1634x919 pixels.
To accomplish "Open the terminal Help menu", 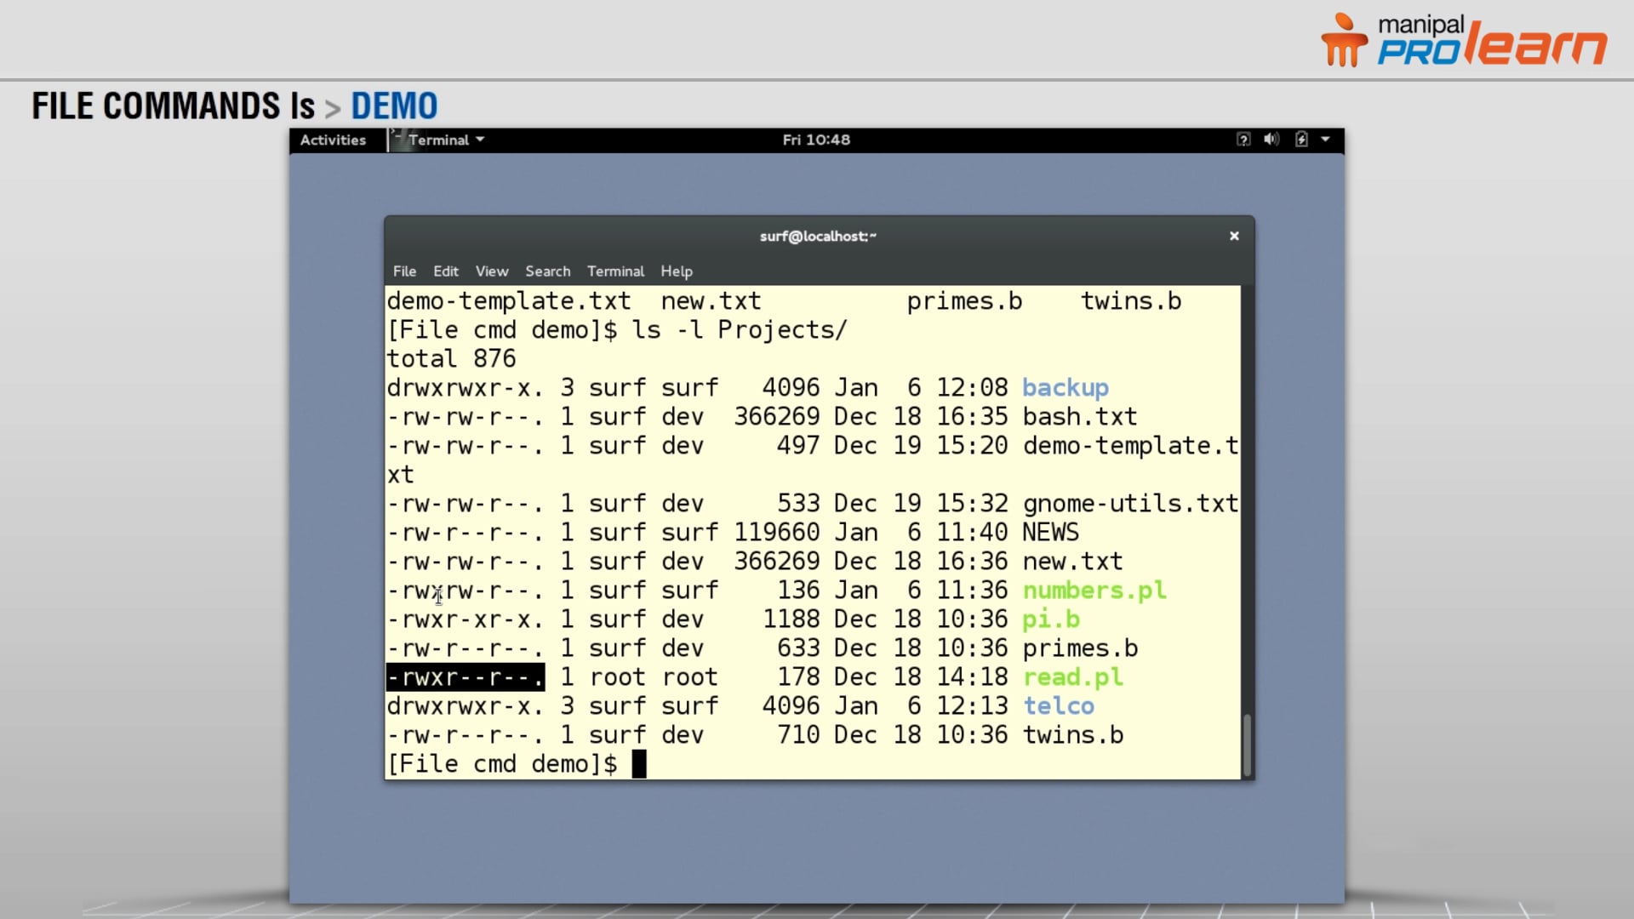I will coord(677,271).
